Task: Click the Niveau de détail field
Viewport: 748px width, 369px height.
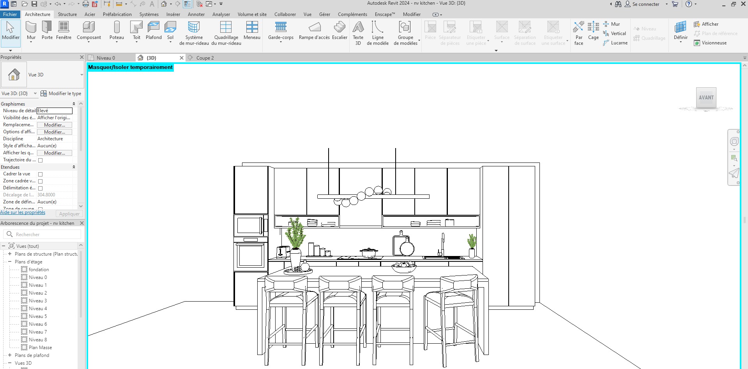Action: 55,111
